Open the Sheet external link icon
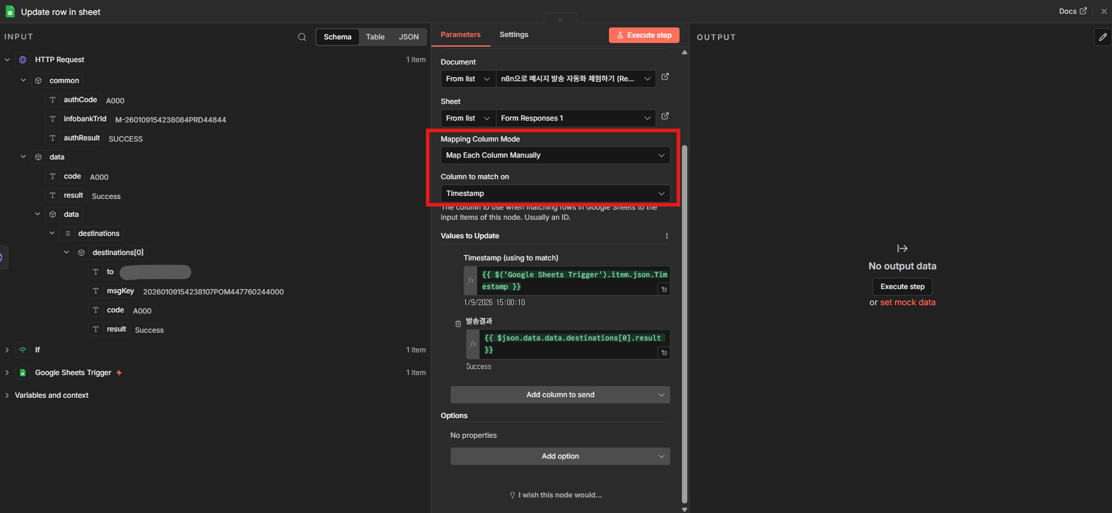The width and height of the screenshot is (1112, 513). point(665,116)
